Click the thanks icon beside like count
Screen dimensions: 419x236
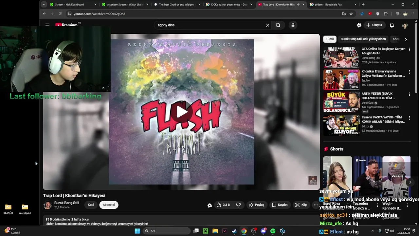click(x=209, y=205)
